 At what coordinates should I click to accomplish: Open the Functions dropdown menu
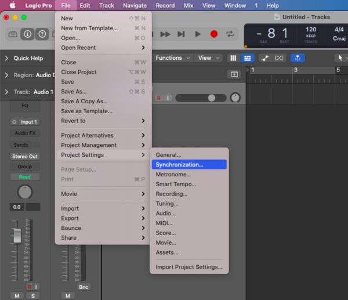coord(172,58)
